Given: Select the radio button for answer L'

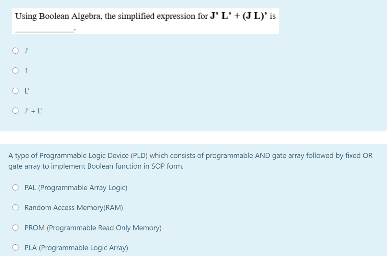Looking at the screenshot, I should point(15,91).
